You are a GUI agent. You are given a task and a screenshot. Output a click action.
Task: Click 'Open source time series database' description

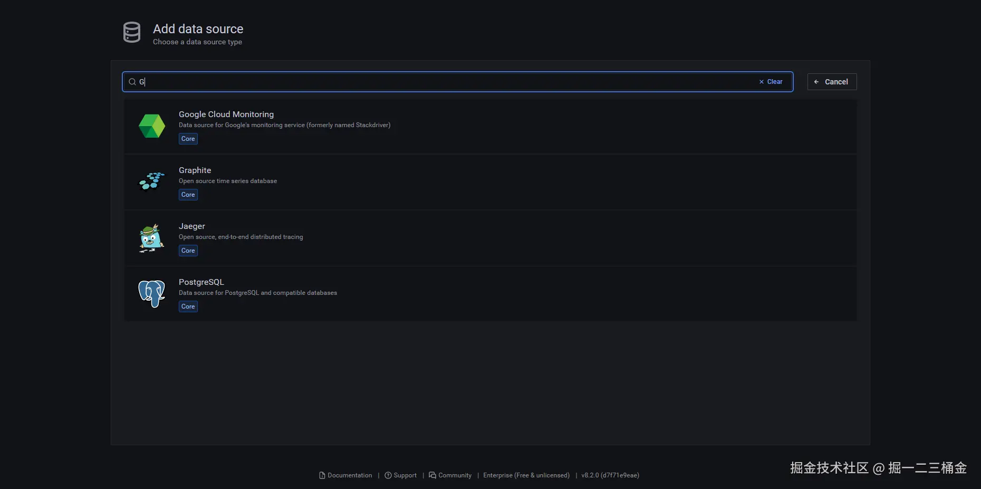pos(228,181)
